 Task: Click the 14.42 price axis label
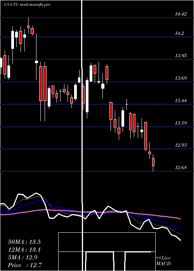181,14
